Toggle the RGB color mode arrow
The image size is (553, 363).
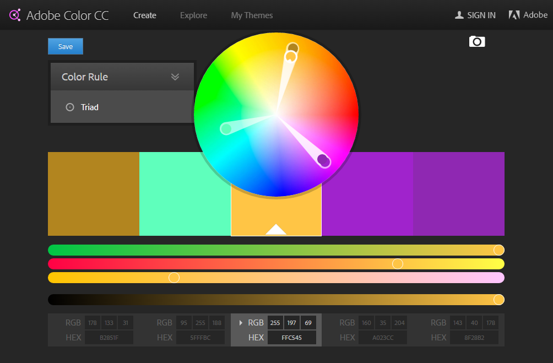(x=241, y=322)
